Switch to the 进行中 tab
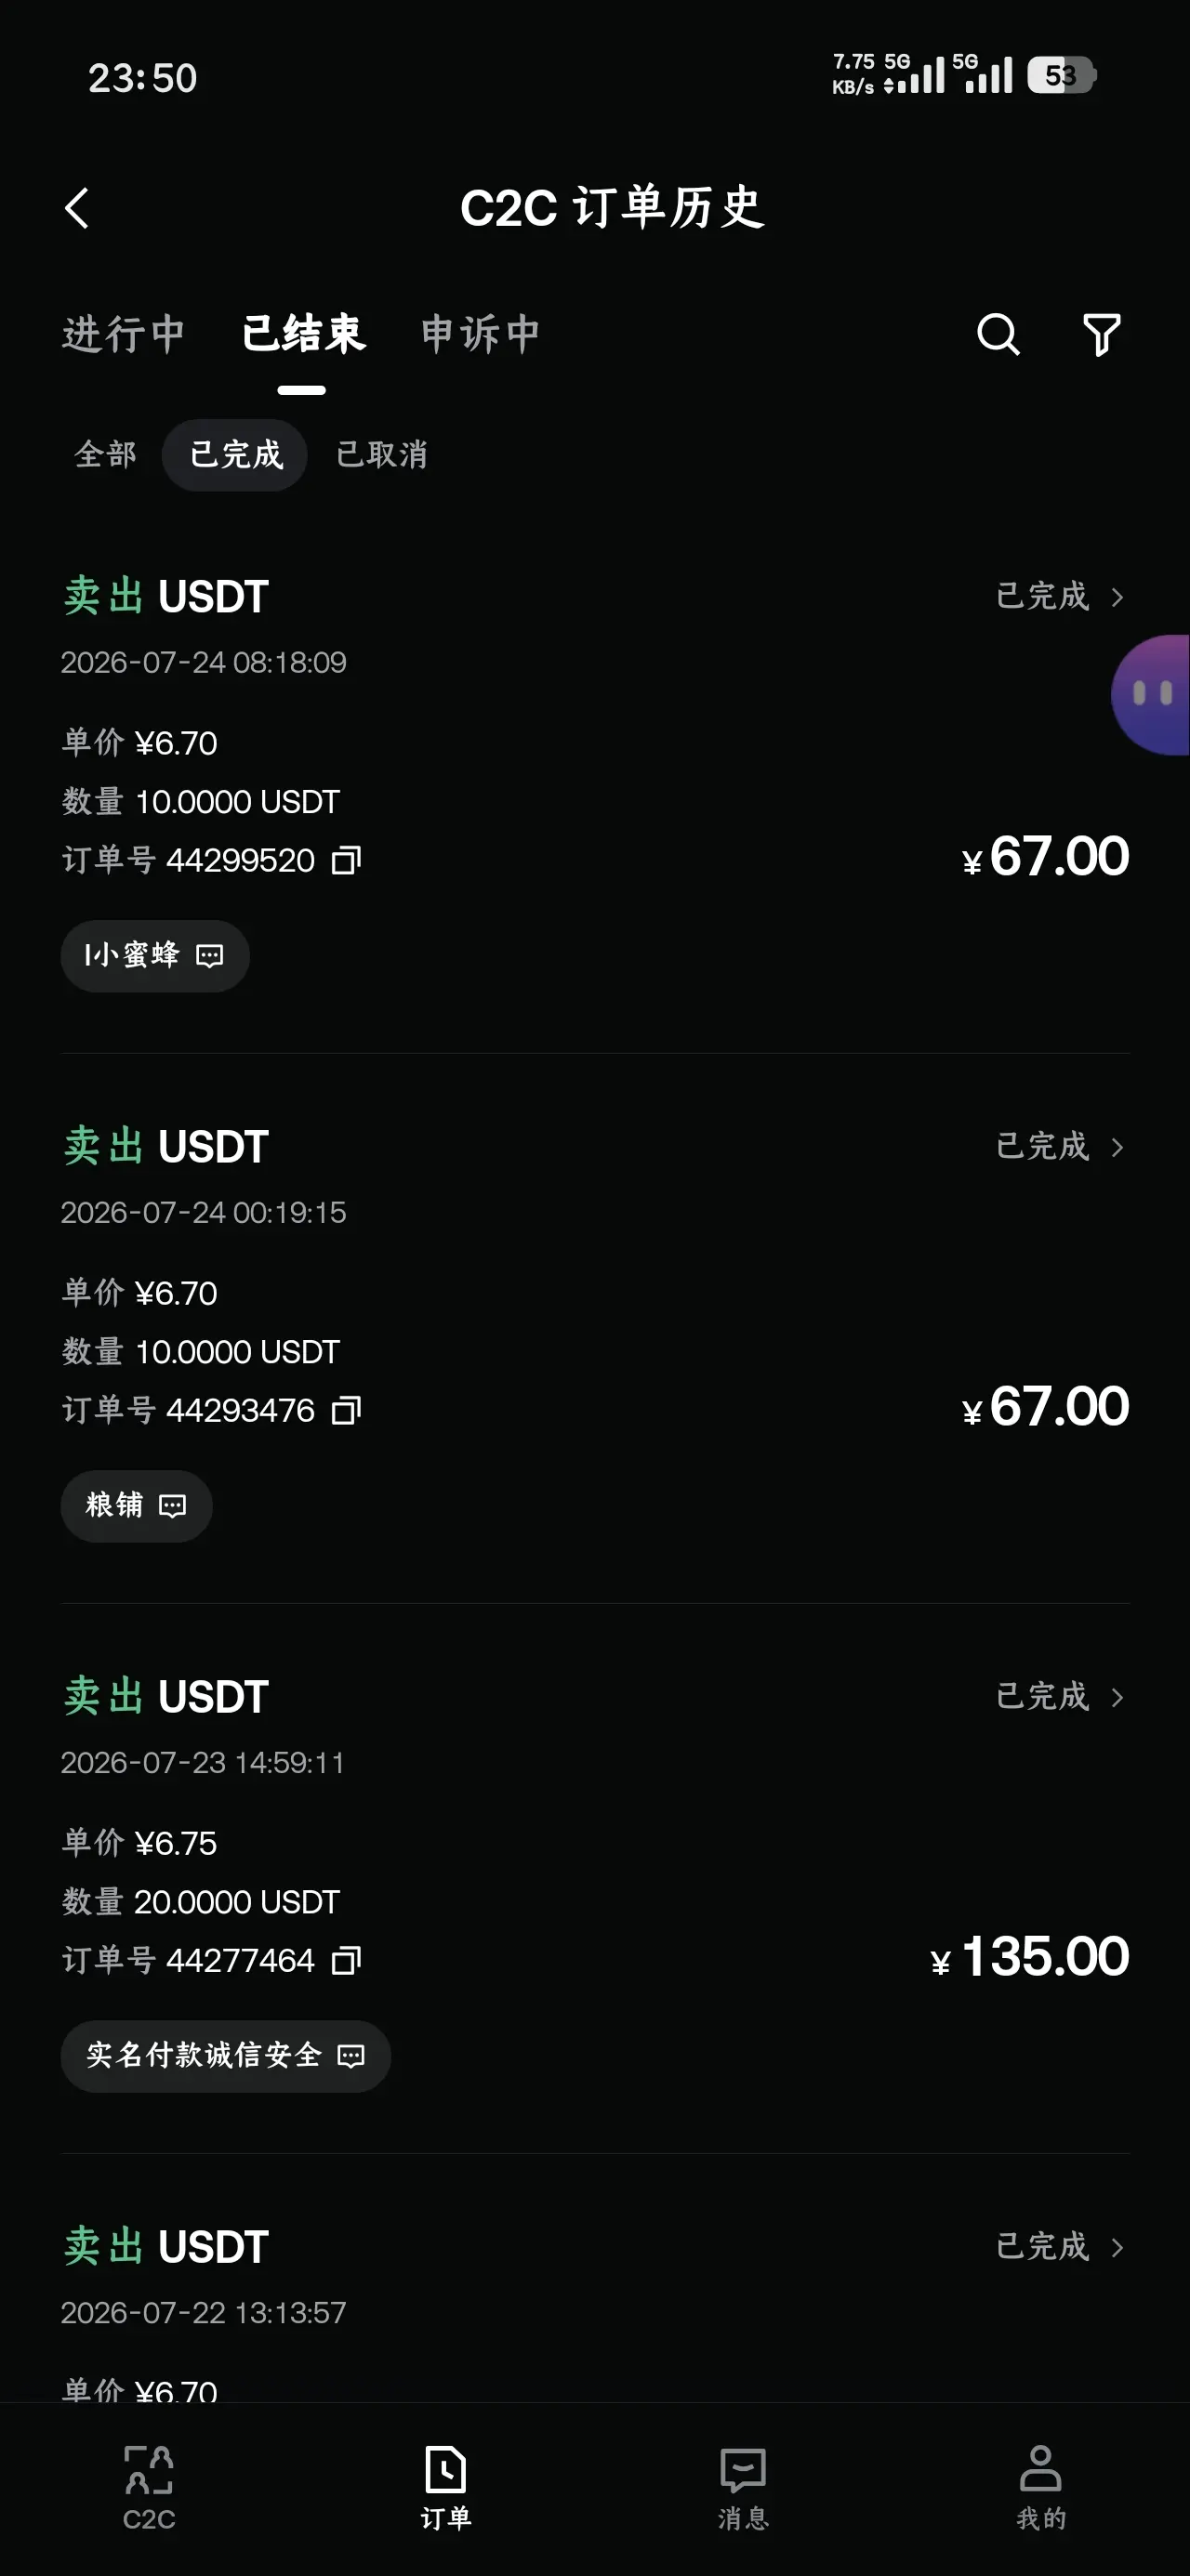 pos(123,334)
